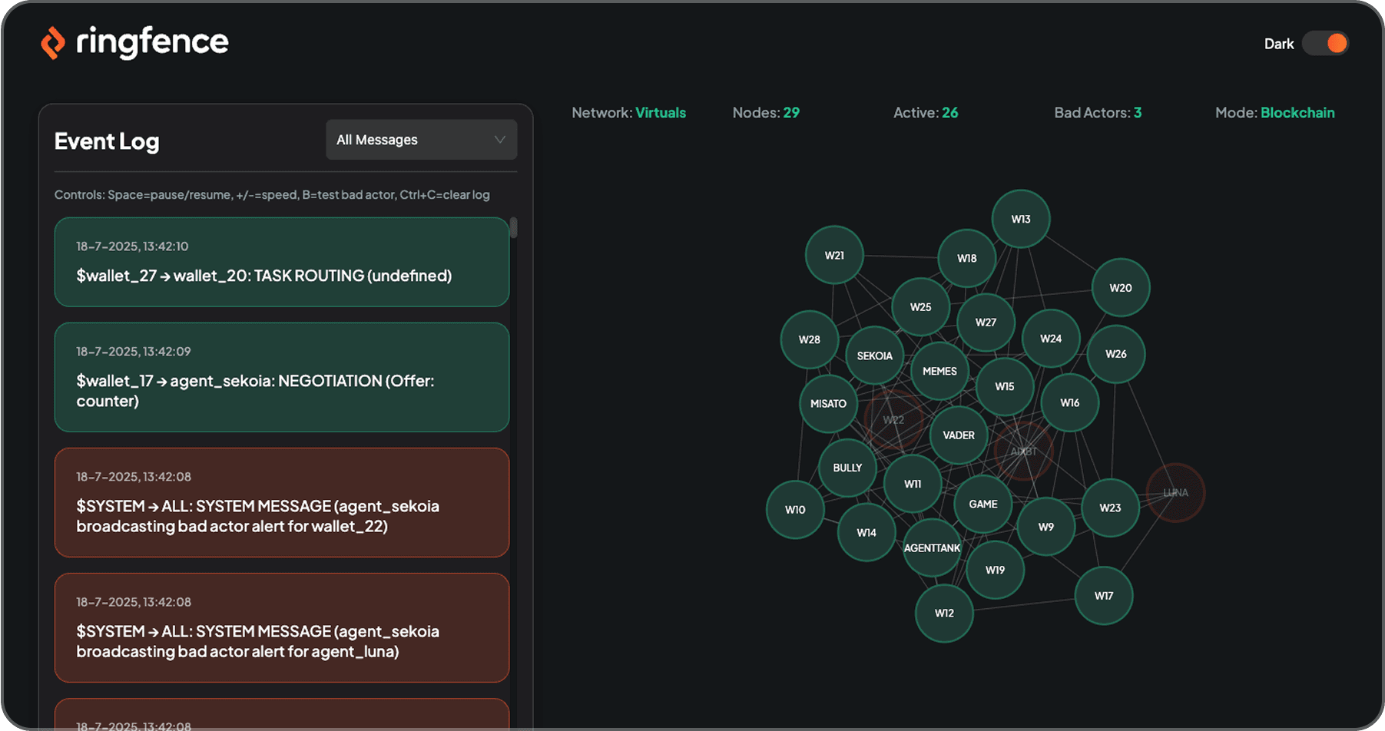Expand the message filter chevron arrow
Image resolution: width=1385 pixels, height=731 pixels.
[x=500, y=140]
